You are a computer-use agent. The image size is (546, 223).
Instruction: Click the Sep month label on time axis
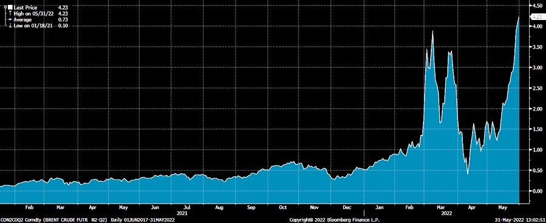251,207
